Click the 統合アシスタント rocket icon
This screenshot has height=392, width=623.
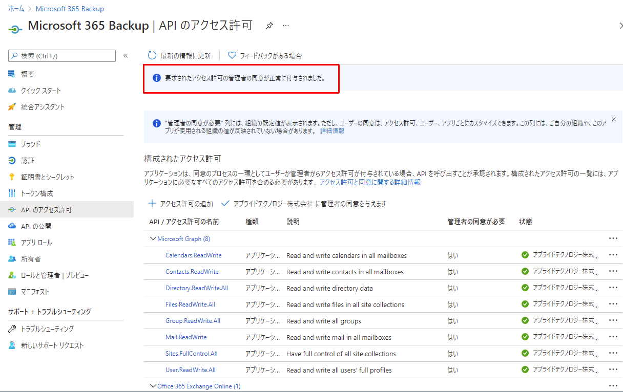12,107
